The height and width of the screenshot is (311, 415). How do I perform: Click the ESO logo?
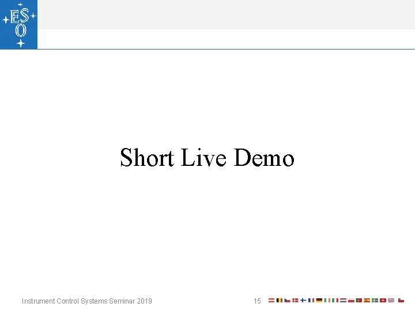[x=18, y=24]
